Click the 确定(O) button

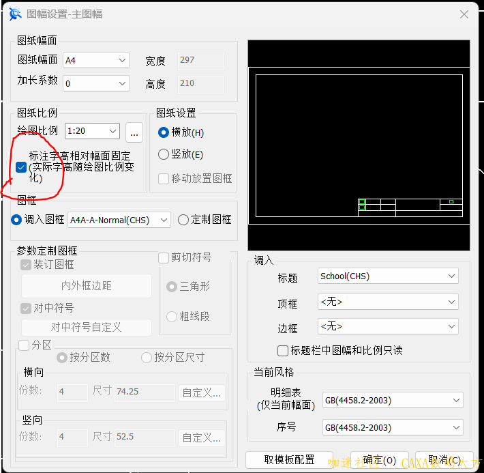point(380,460)
